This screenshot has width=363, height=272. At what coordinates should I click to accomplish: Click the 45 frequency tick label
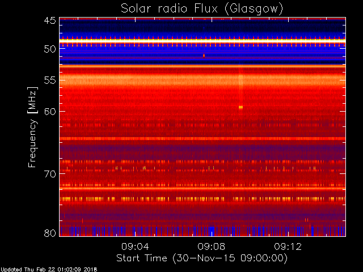(50, 20)
